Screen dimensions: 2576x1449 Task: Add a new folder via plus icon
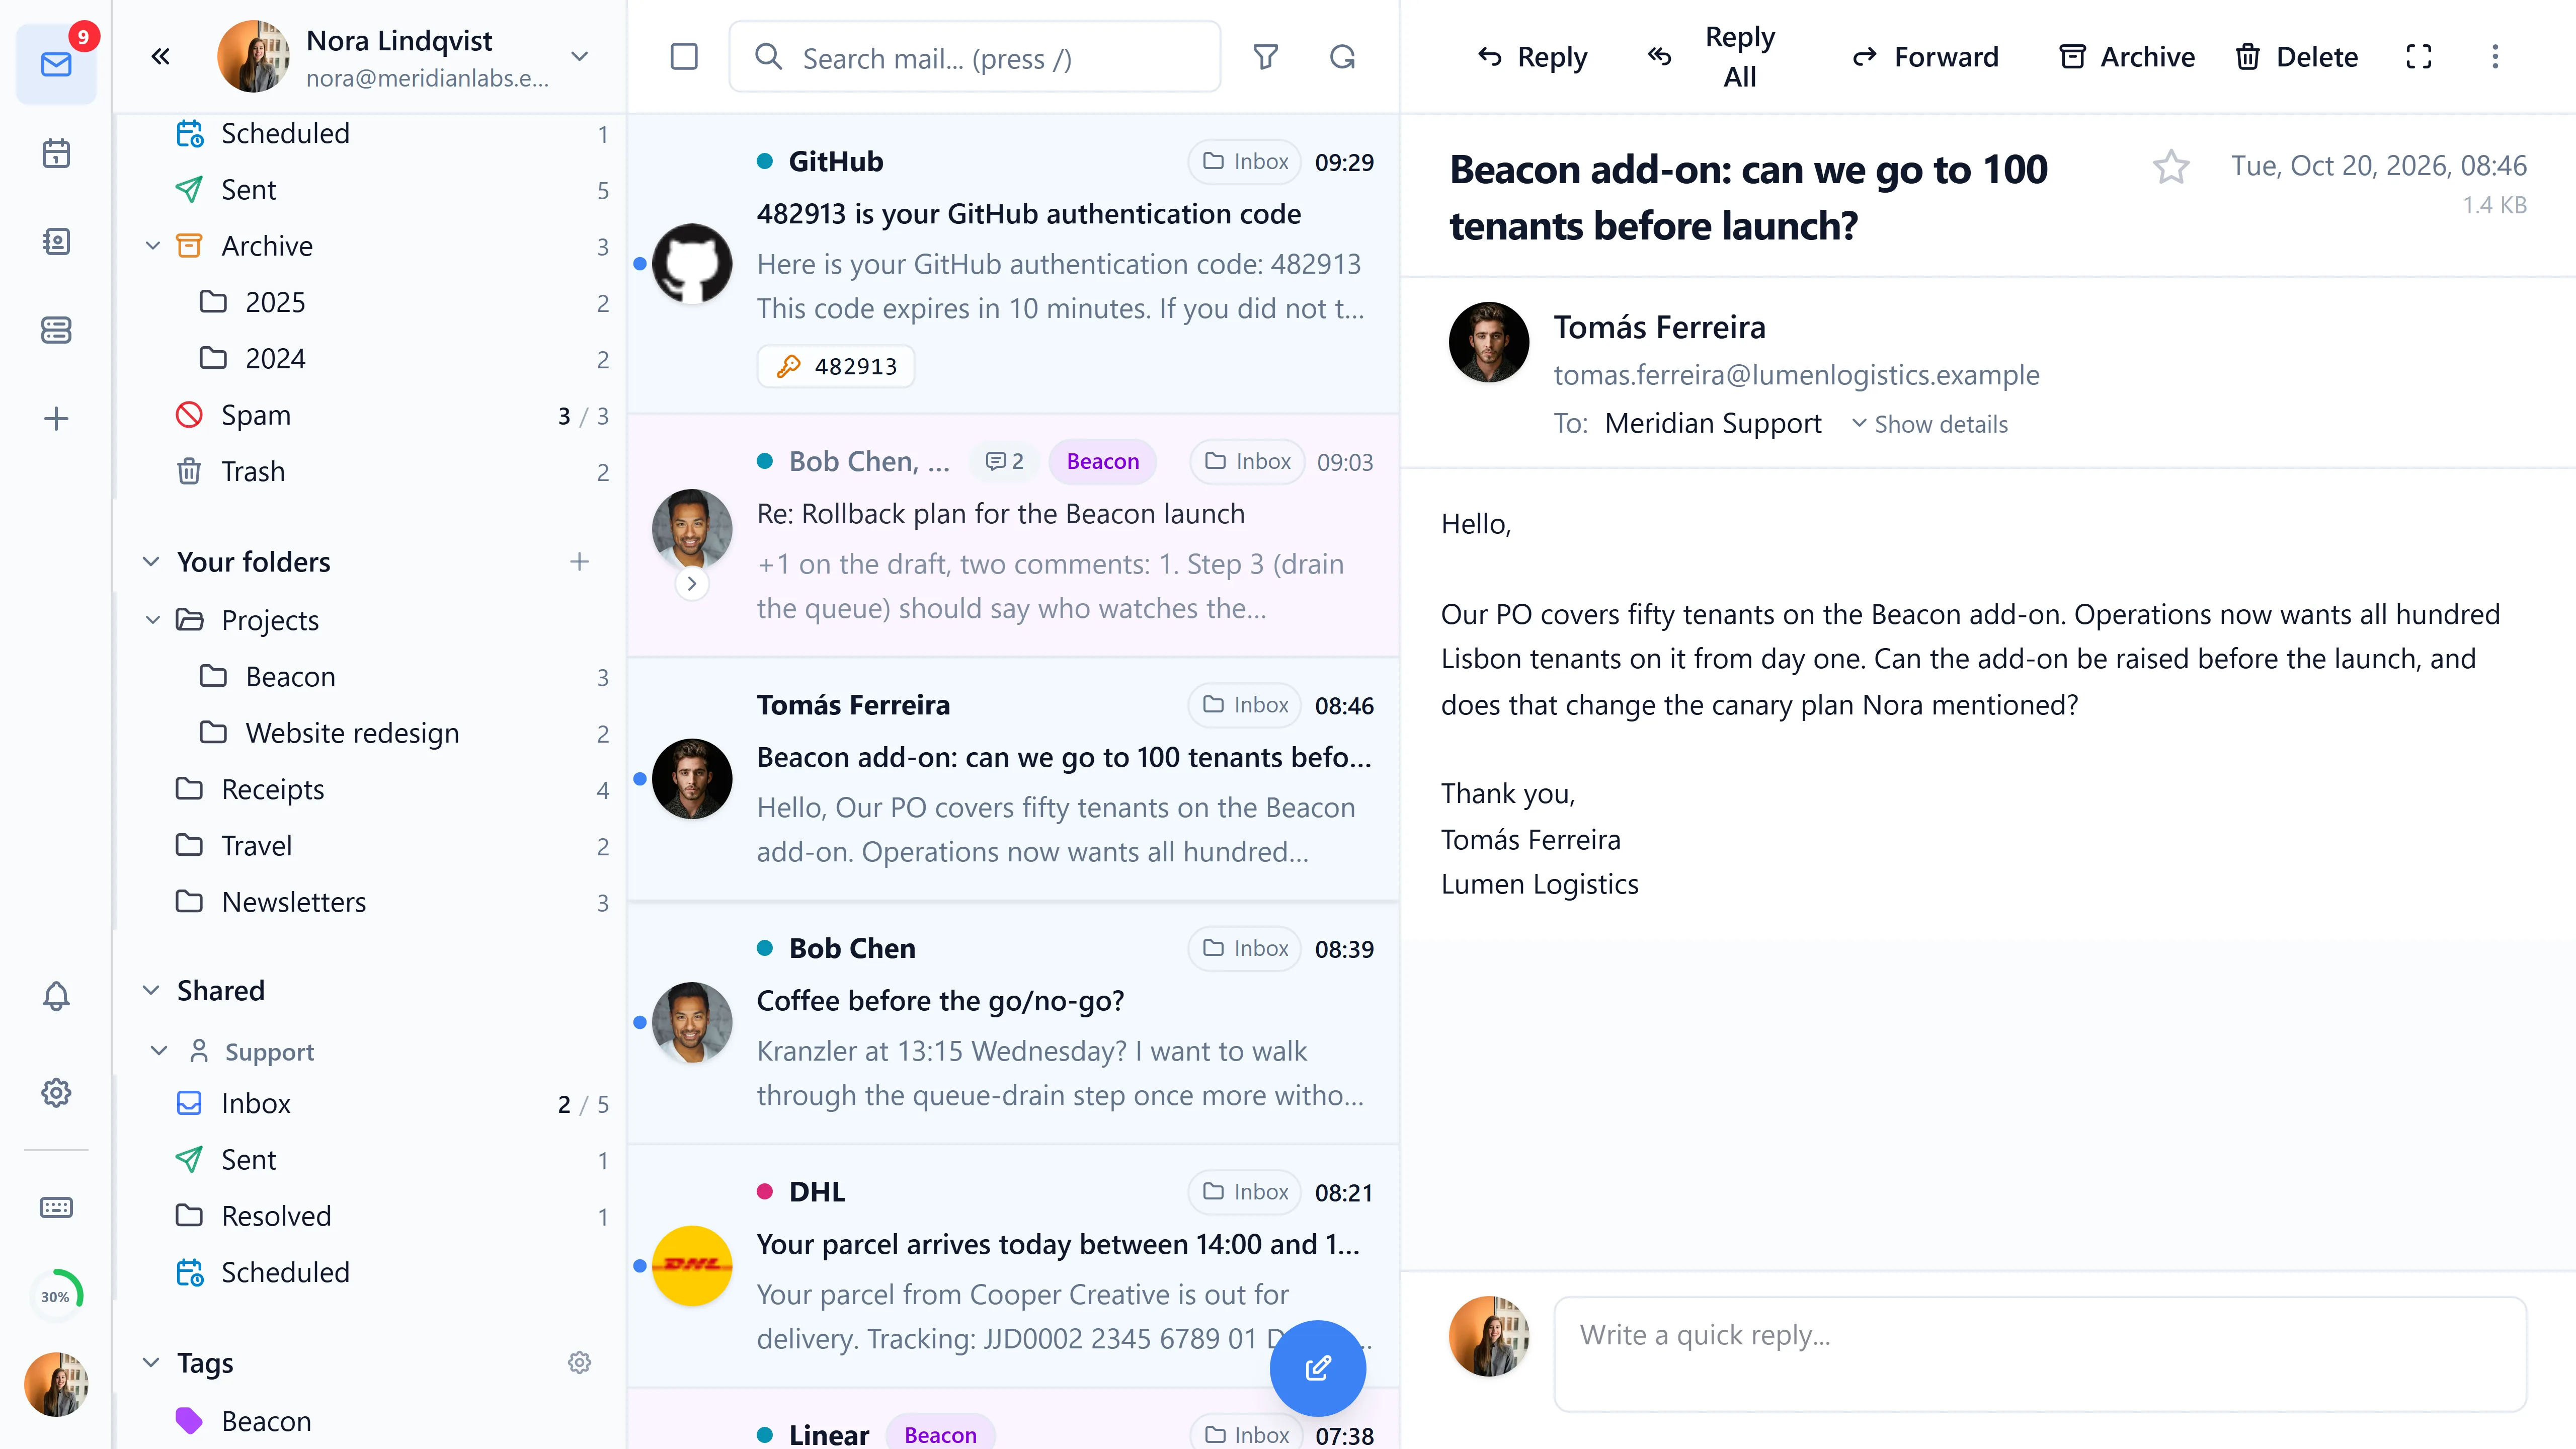pos(579,561)
